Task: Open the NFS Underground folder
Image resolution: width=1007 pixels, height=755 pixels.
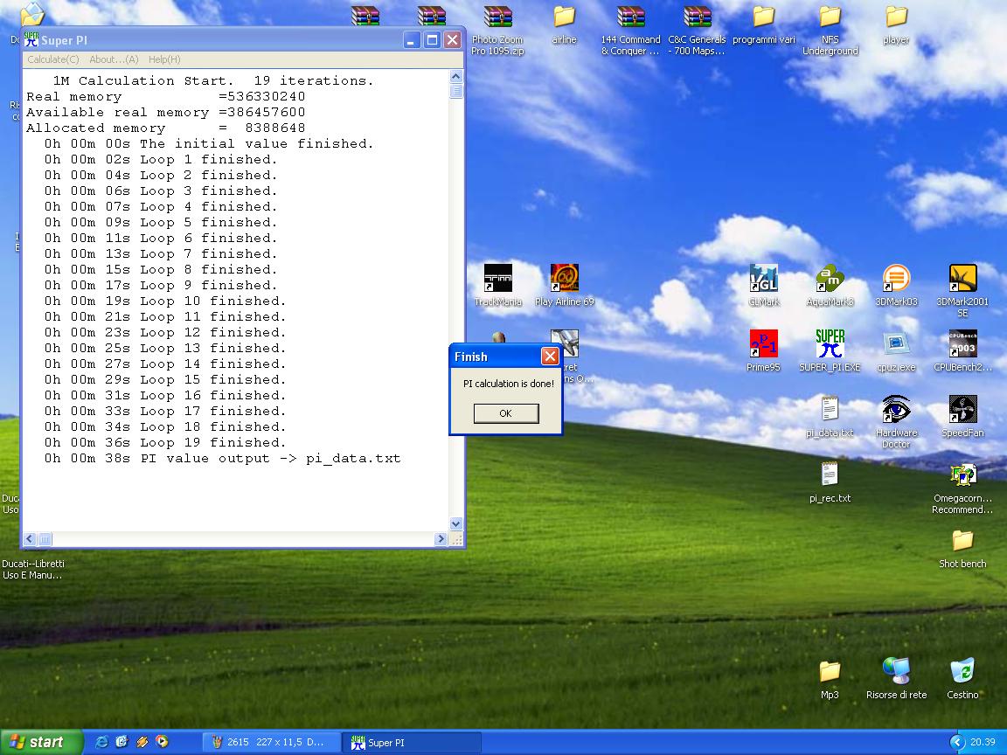Action: click(x=830, y=30)
